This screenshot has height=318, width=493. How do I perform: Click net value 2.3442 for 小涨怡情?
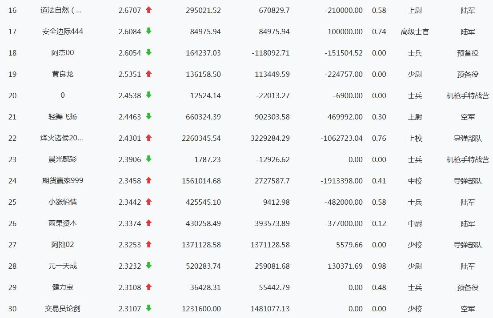pos(129,202)
